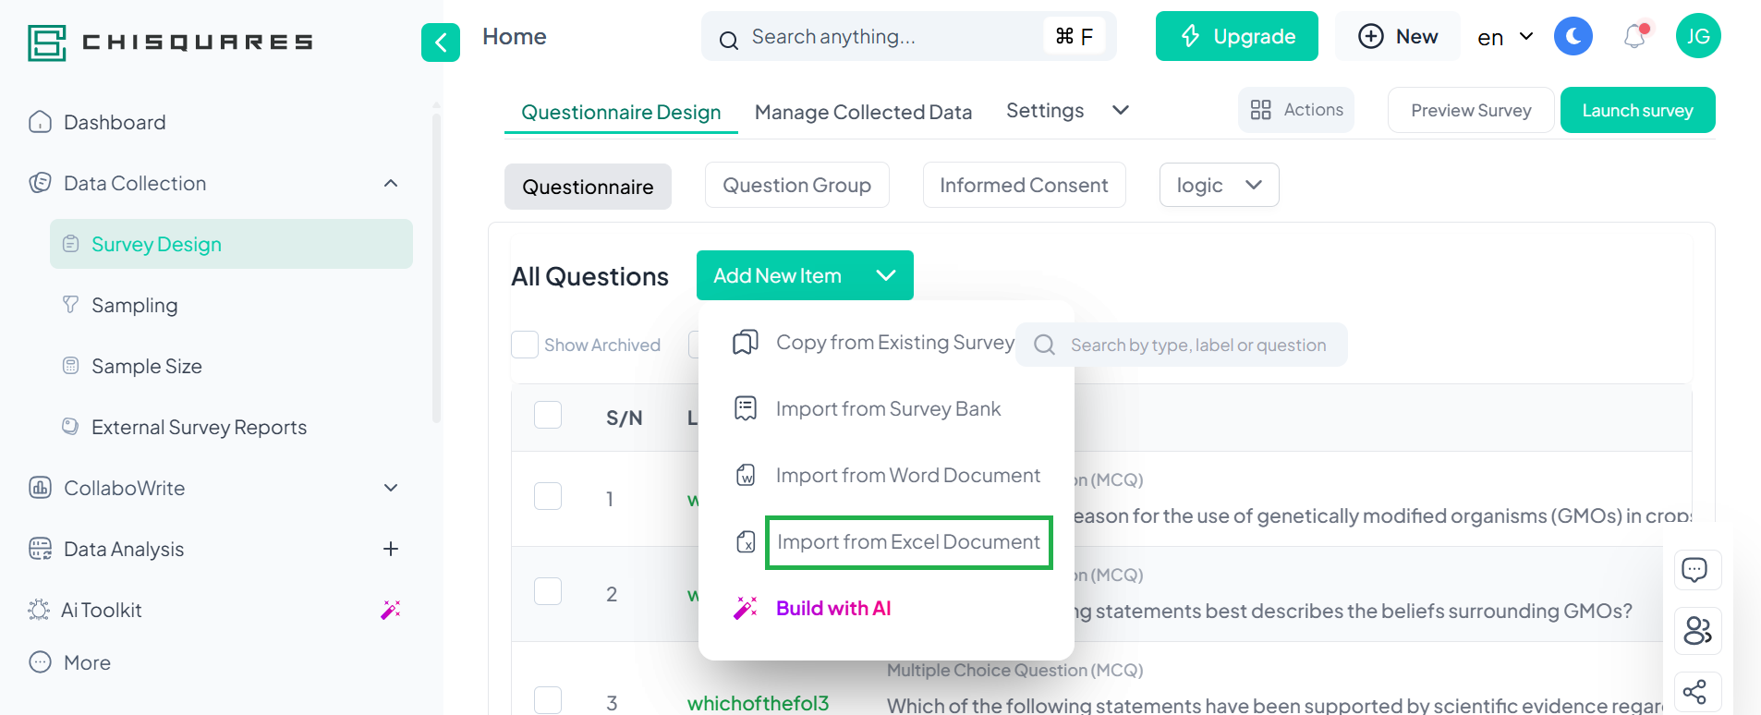Expand the CollaboWrite chevron
Viewport: 1761px width, 715px height.
(391, 488)
